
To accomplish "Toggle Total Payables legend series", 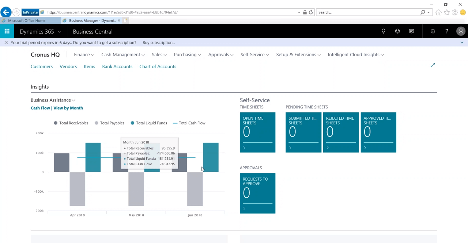I will [110, 123].
